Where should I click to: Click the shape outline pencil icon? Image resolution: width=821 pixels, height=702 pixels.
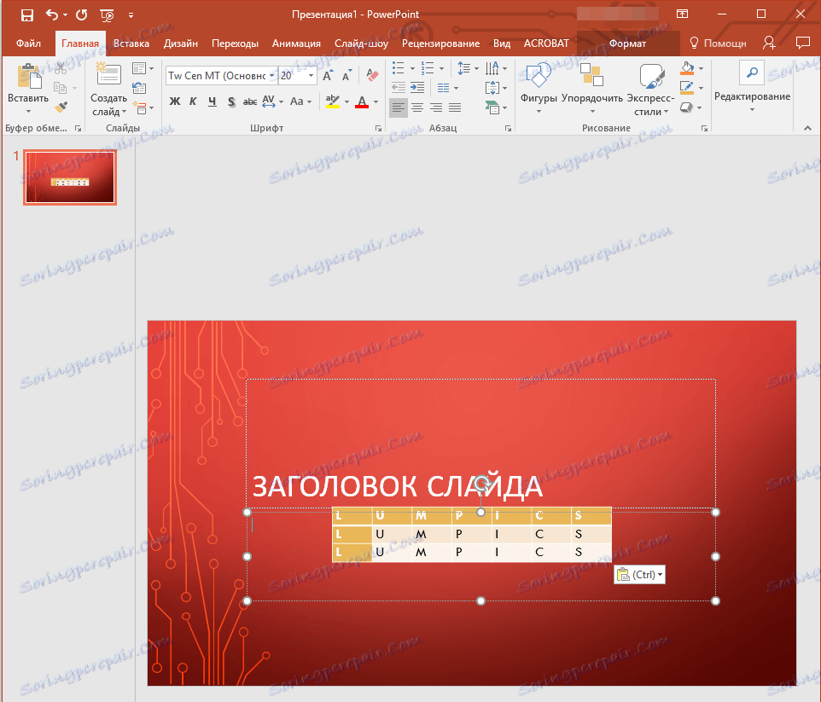click(687, 87)
